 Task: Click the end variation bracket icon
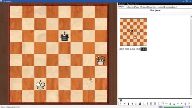point(128,103)
